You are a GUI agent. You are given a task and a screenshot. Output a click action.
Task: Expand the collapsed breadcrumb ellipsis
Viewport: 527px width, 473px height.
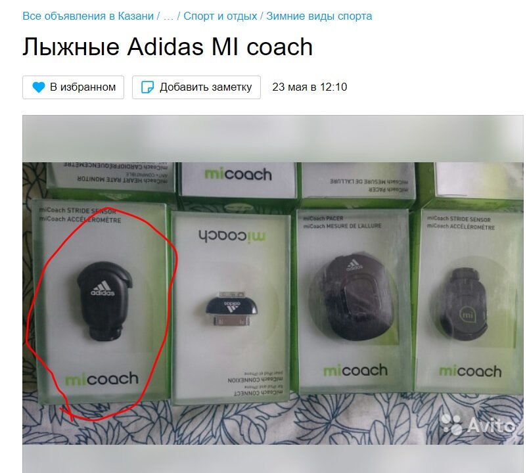pyautogui.click(x=168, y=16)
